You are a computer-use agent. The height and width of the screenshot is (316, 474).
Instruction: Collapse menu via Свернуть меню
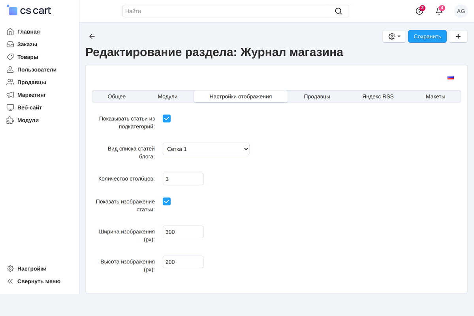coord(39,281)
